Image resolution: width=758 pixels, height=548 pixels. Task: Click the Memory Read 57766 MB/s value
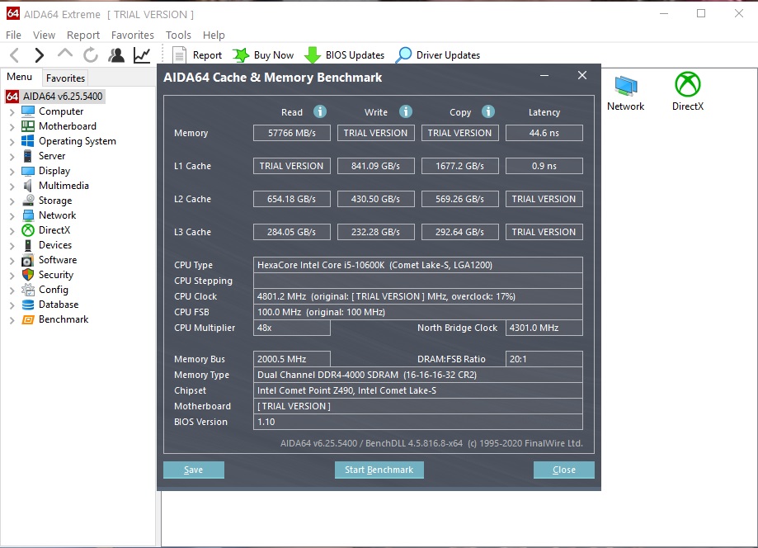click(x=291, y=133)
